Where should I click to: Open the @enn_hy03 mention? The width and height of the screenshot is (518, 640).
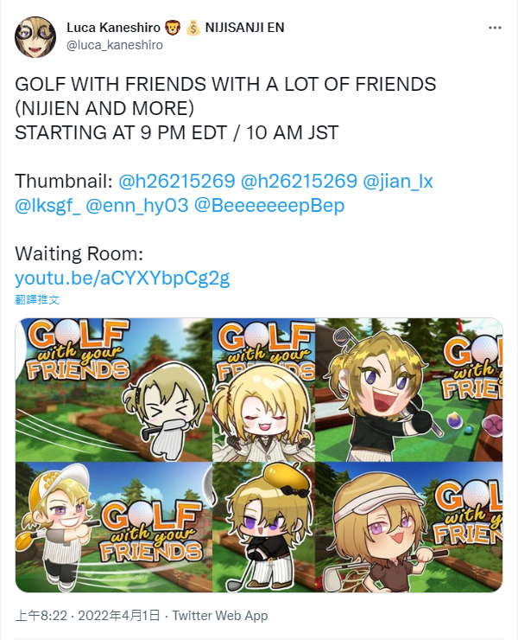137,205
